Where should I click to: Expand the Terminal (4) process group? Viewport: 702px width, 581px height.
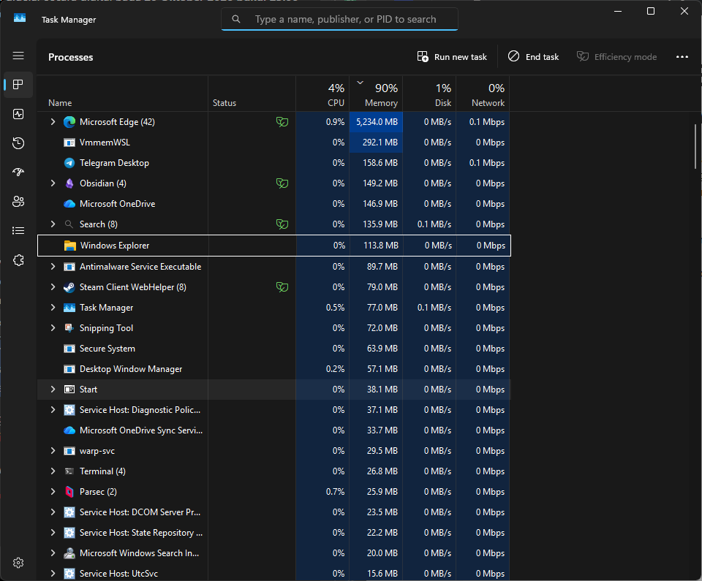pos(53,471)
